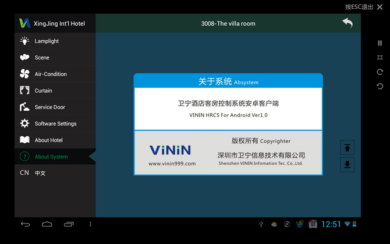The image size is (390, 244).
Task: Click the Shenzhen VININ Infomation company text
Action: tap(261, 164)
